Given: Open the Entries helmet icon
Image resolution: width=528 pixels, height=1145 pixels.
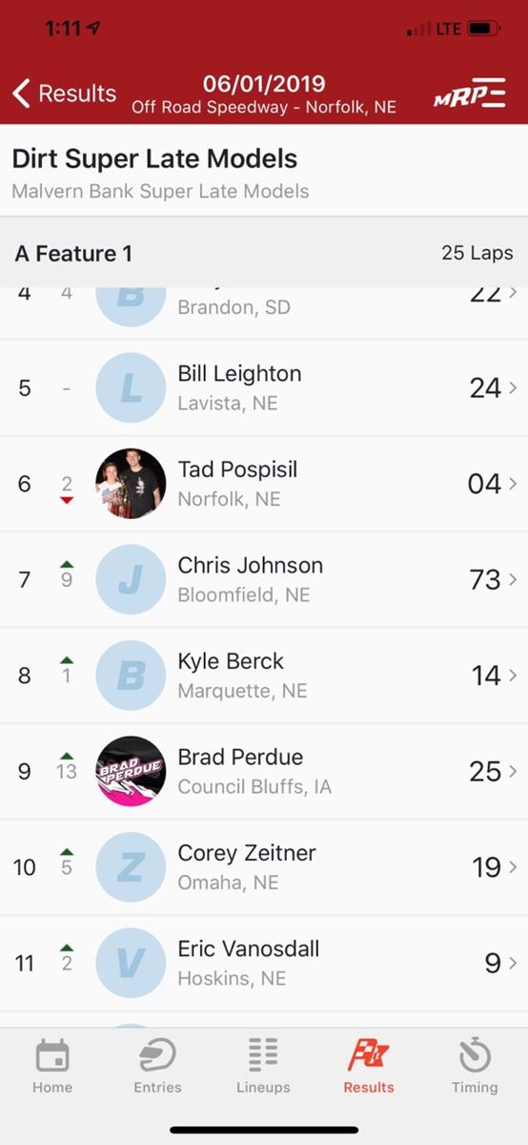Looking at the screenshot, I should click(157, 1057).
